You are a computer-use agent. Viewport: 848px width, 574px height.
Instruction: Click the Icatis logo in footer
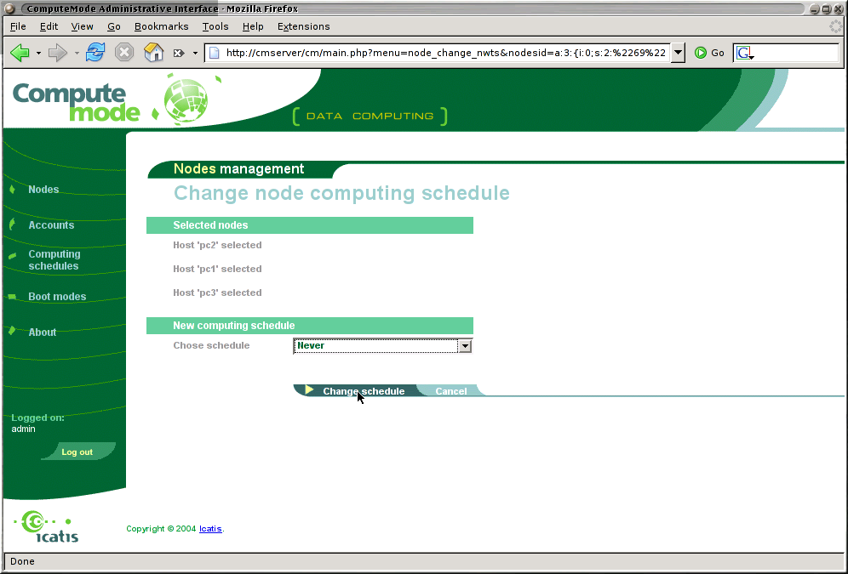[48, 526]
